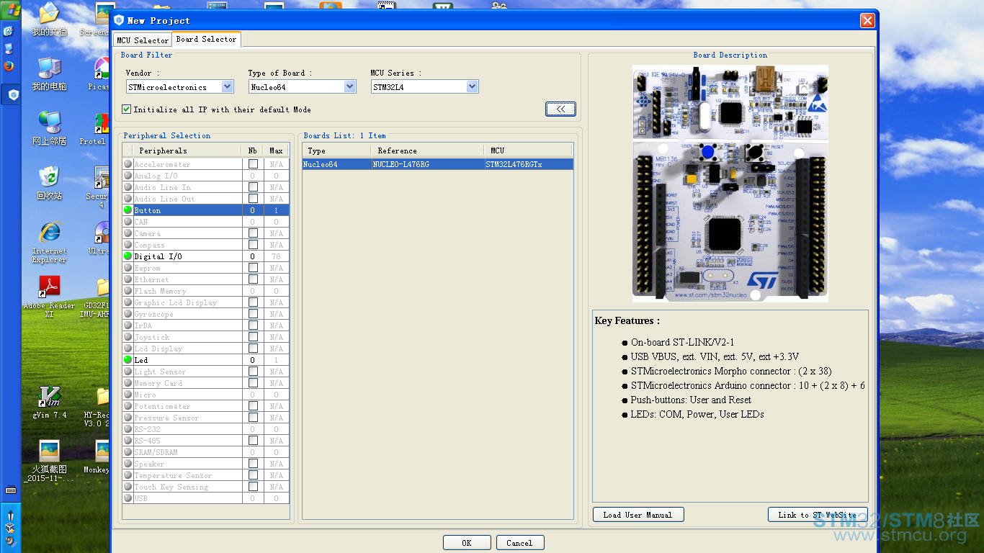984x553 pixels.
Task: Click the gray status dot beside Accelerometer
Action: click(128, 164)
